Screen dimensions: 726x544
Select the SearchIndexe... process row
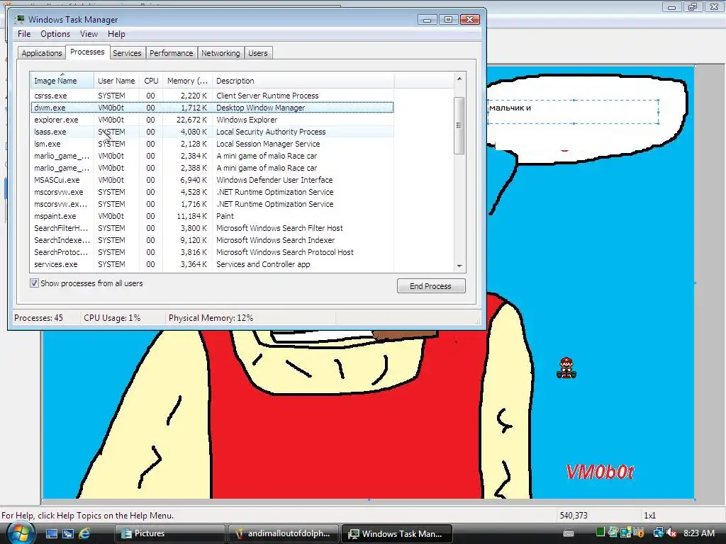212,239
